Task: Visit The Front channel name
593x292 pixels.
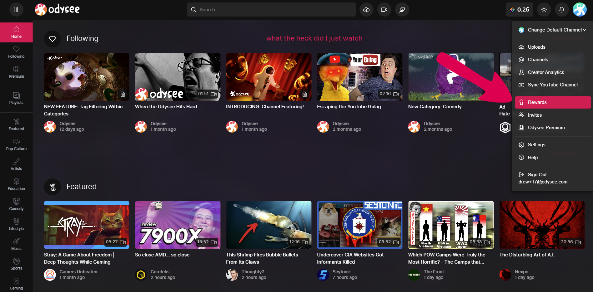Action: coord(434,272)
